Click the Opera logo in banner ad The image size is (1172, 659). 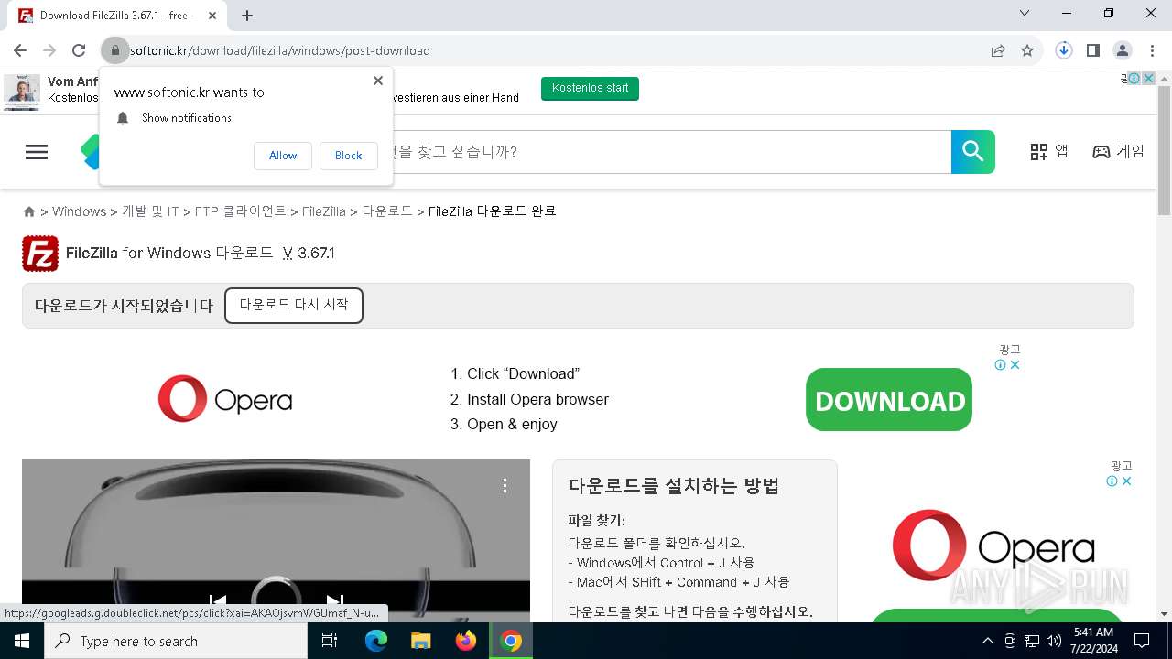(225, 399)
